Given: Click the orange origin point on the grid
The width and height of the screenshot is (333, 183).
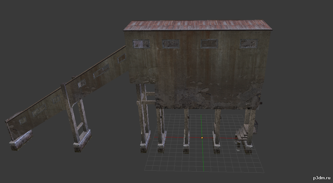Looking at the screenshot, I should click(202, 138).
